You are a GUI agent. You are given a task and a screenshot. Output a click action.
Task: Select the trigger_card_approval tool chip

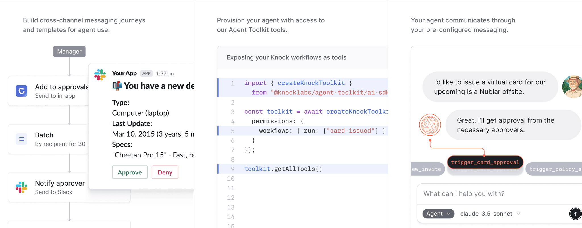(x=485, y=162)
